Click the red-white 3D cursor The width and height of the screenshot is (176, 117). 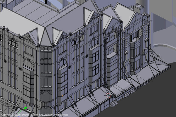point(109,95)
